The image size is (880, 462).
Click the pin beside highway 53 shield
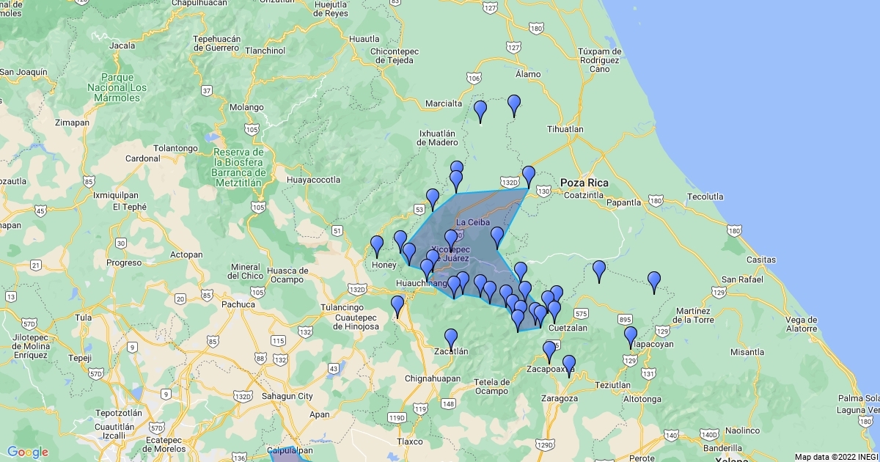click(x=433, y=199)
